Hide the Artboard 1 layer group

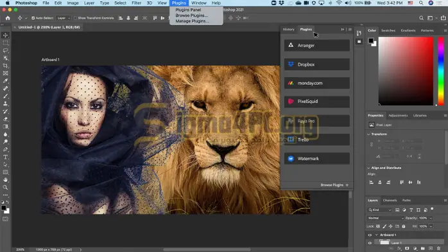pyautogui.click(x=370, y=235)
